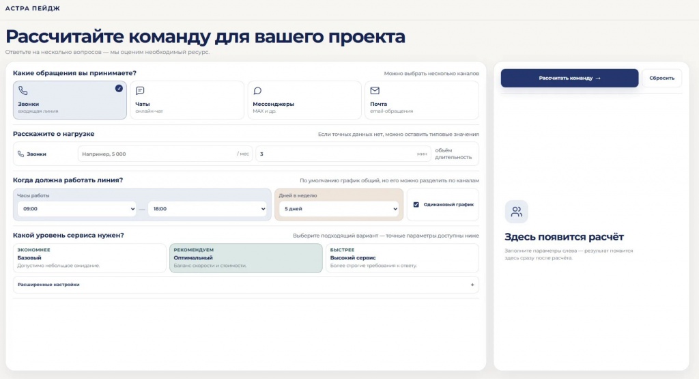This screenshot has width=699, height=379.
Task: Click the calls volume field Например, 5 000
Action: (x=165, y=154)
